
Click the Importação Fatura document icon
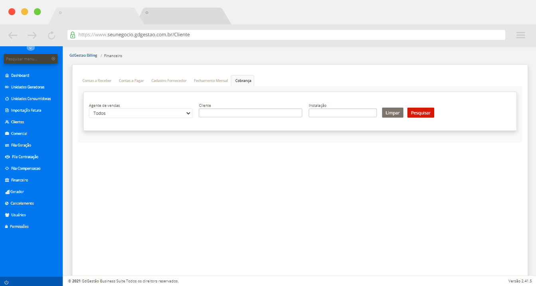[7, 110]
